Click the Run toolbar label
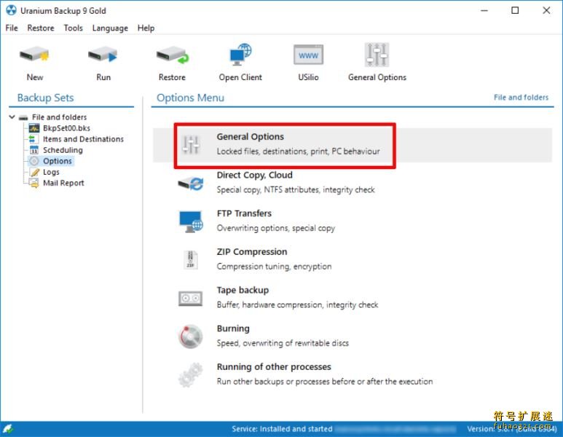 [103, 77]
